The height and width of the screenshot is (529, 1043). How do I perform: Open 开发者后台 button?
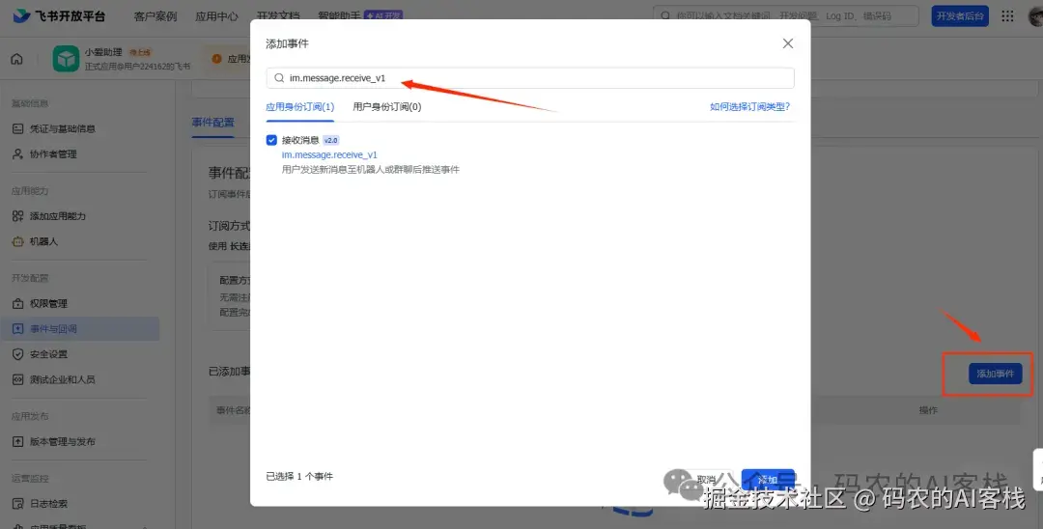960,16
